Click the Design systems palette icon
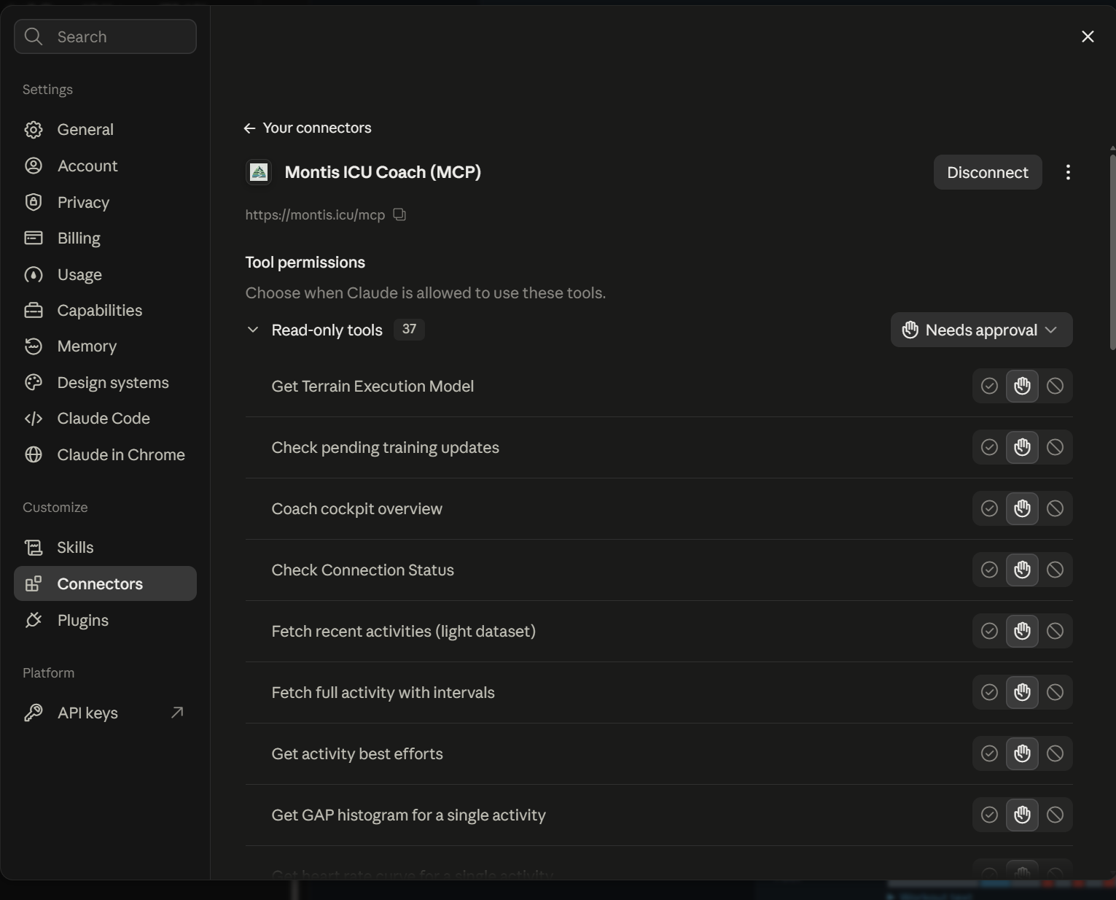This screenshot has width=1116, height=900. (34, 382)
